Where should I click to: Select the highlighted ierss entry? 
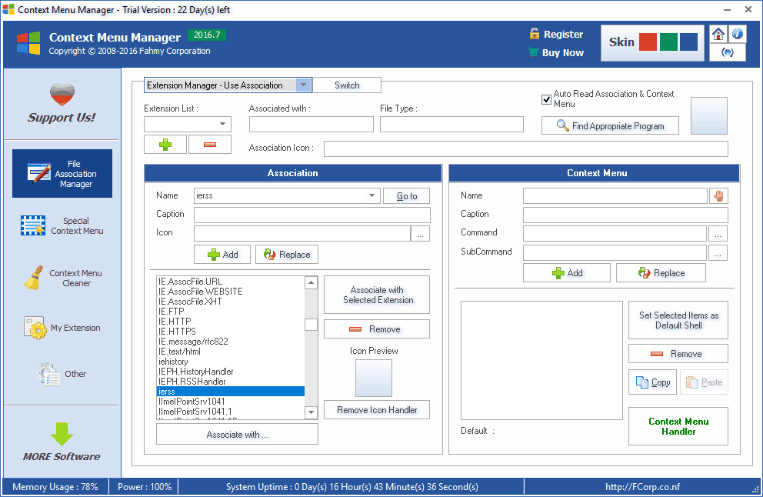231,392
